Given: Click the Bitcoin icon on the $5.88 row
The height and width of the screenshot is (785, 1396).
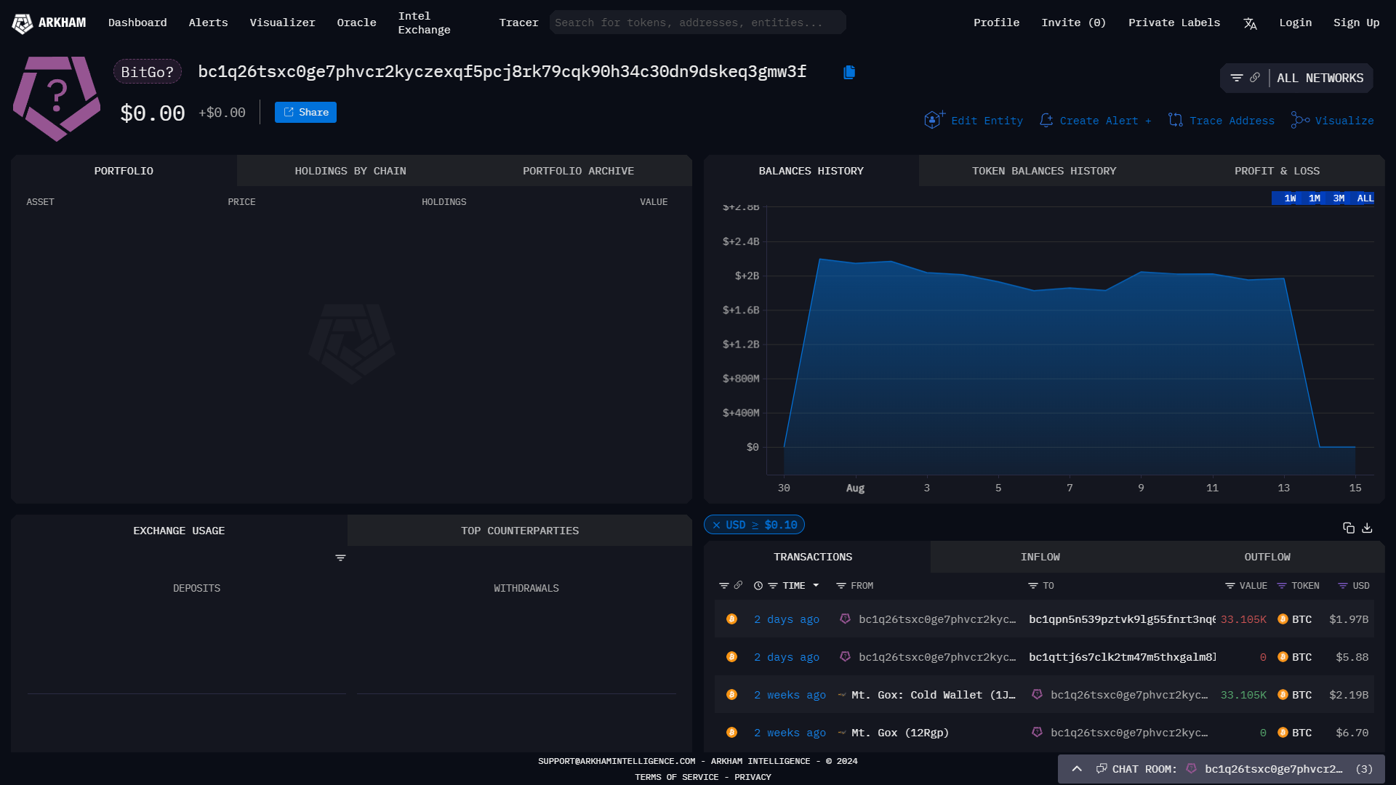Looking at the screenshot, I should click(x=732, y=657).
